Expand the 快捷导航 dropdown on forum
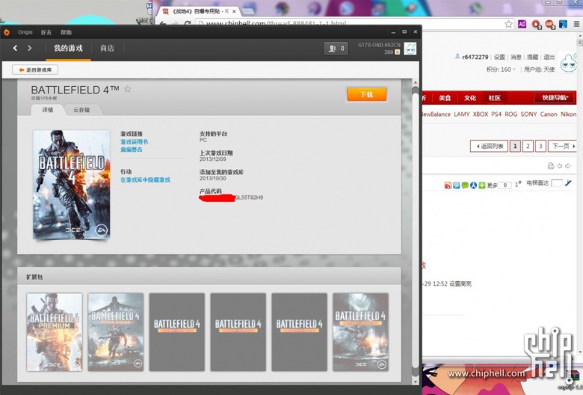 (555, 97)
